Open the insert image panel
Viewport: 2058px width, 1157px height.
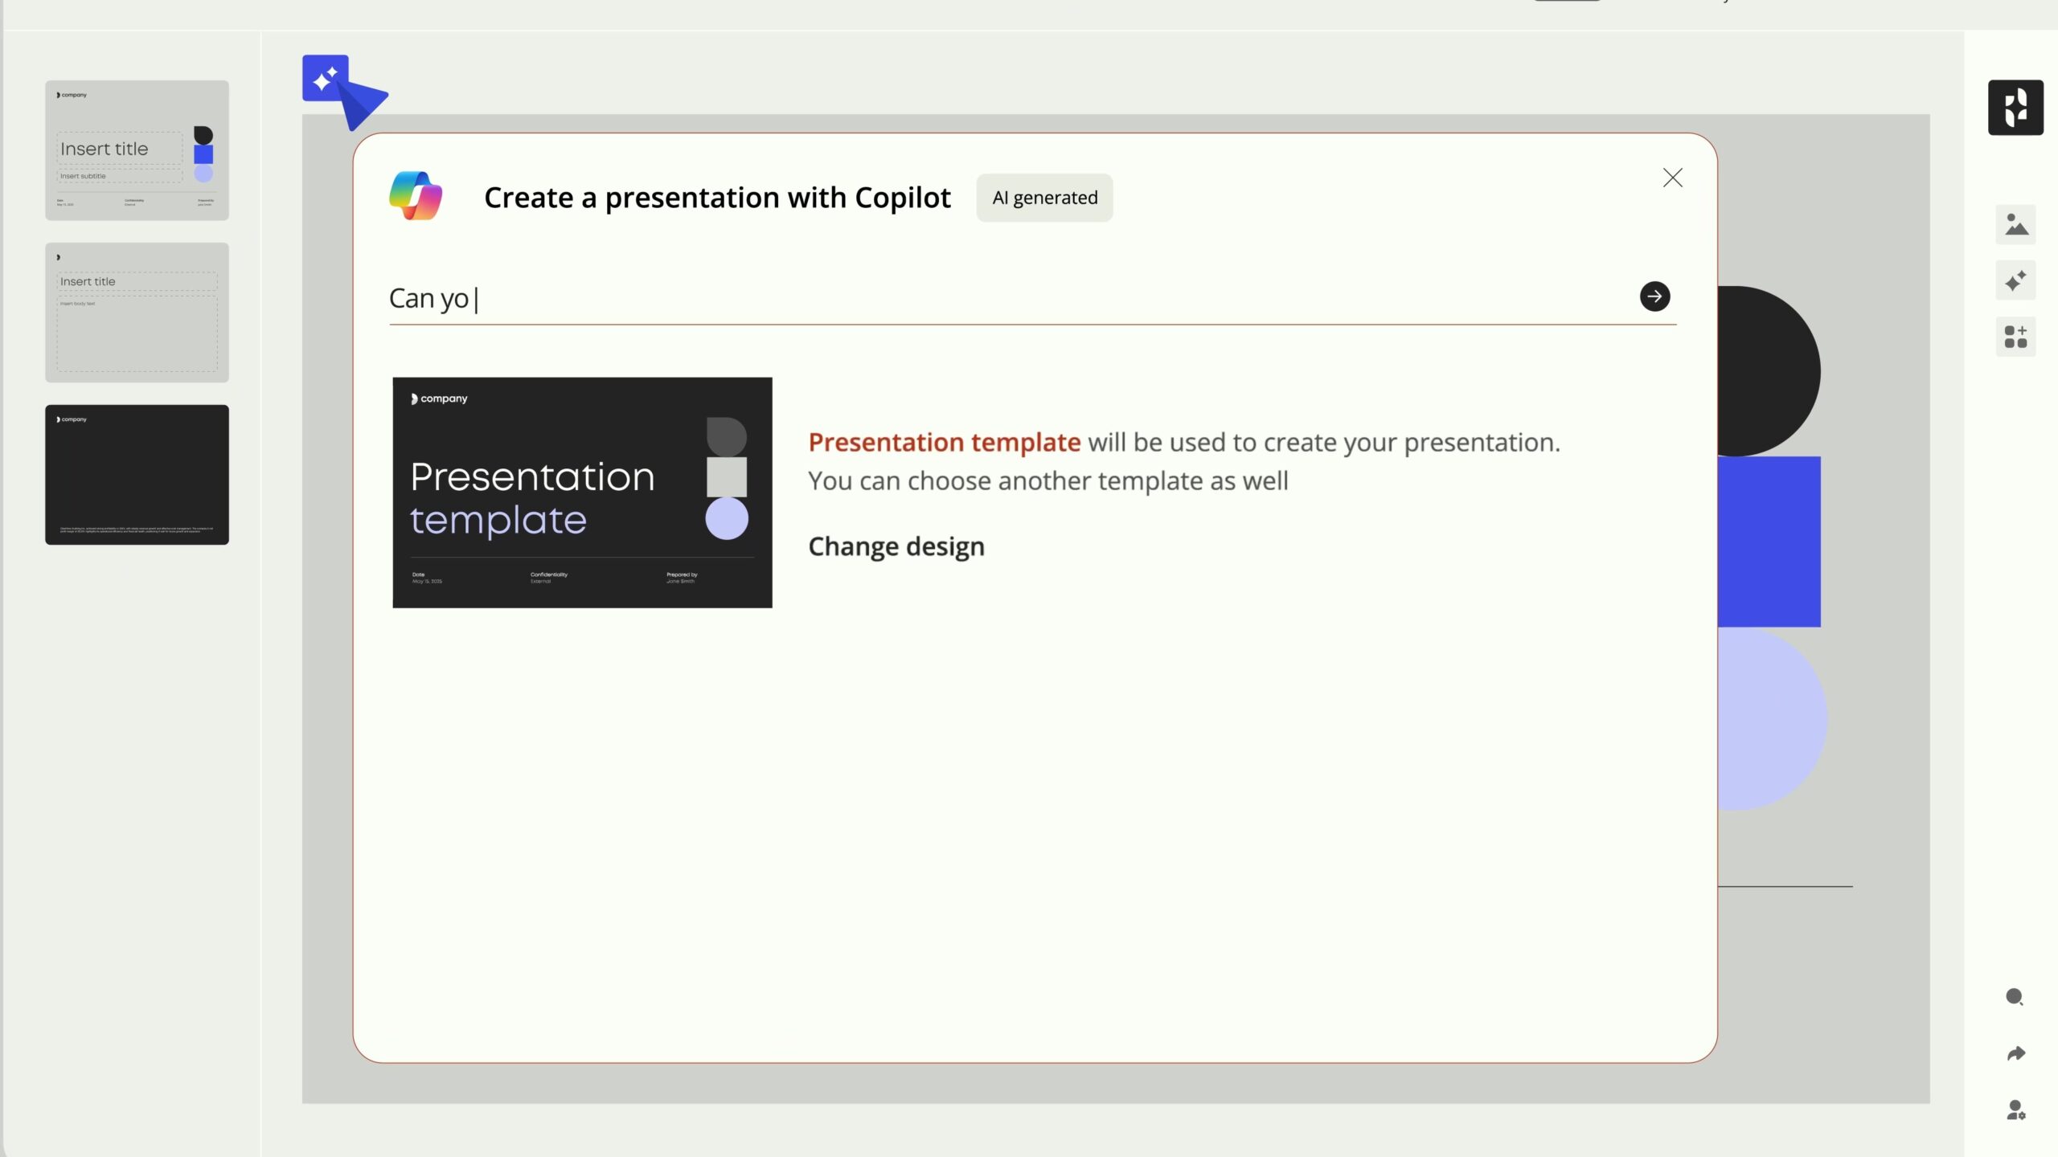2016,224
